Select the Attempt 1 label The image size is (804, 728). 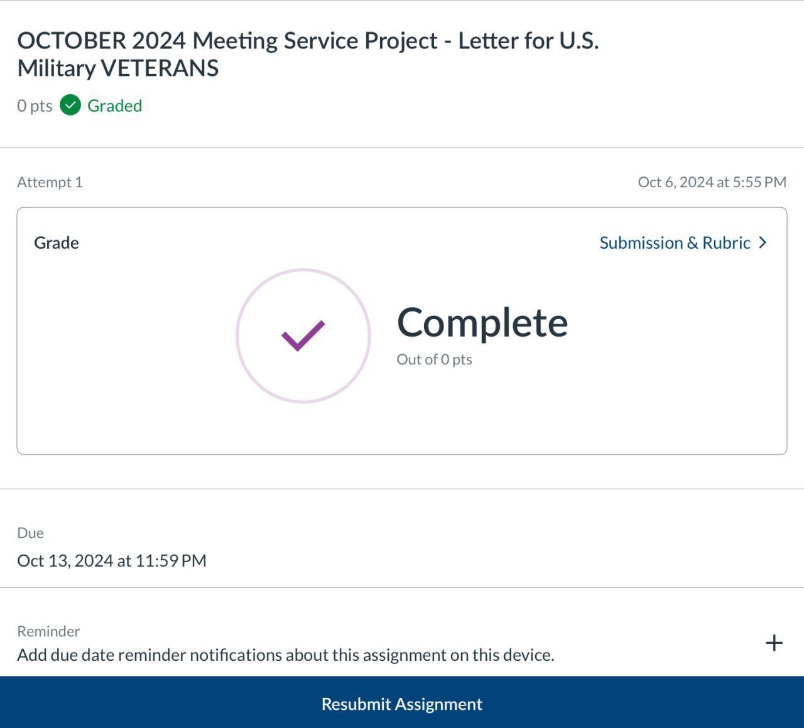point(50,182)
